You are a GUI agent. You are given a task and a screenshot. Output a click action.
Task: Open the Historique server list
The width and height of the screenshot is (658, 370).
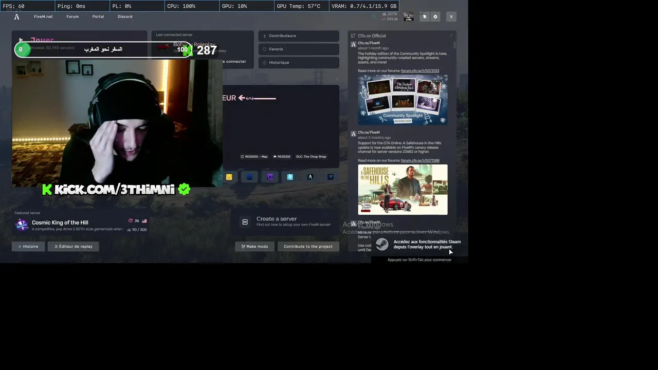coord(299,63)
